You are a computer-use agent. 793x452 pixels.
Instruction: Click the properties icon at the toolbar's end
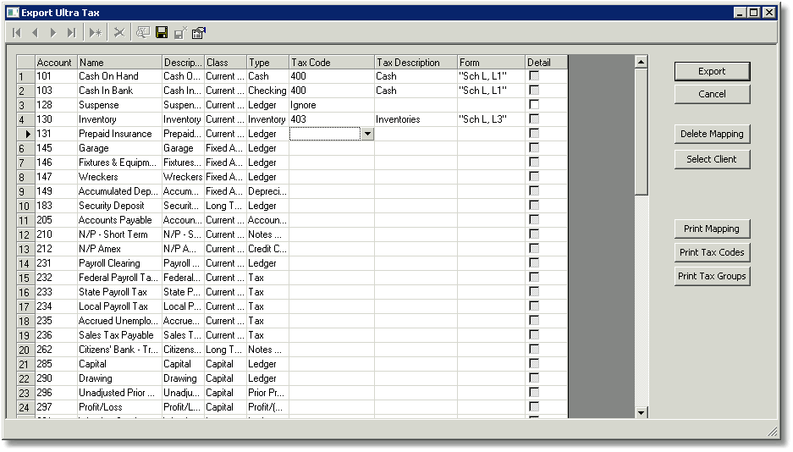pyautogui.click(x=199, y=33)
